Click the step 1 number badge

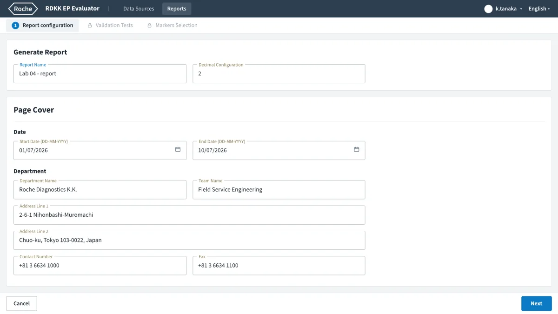click(15, 26)
